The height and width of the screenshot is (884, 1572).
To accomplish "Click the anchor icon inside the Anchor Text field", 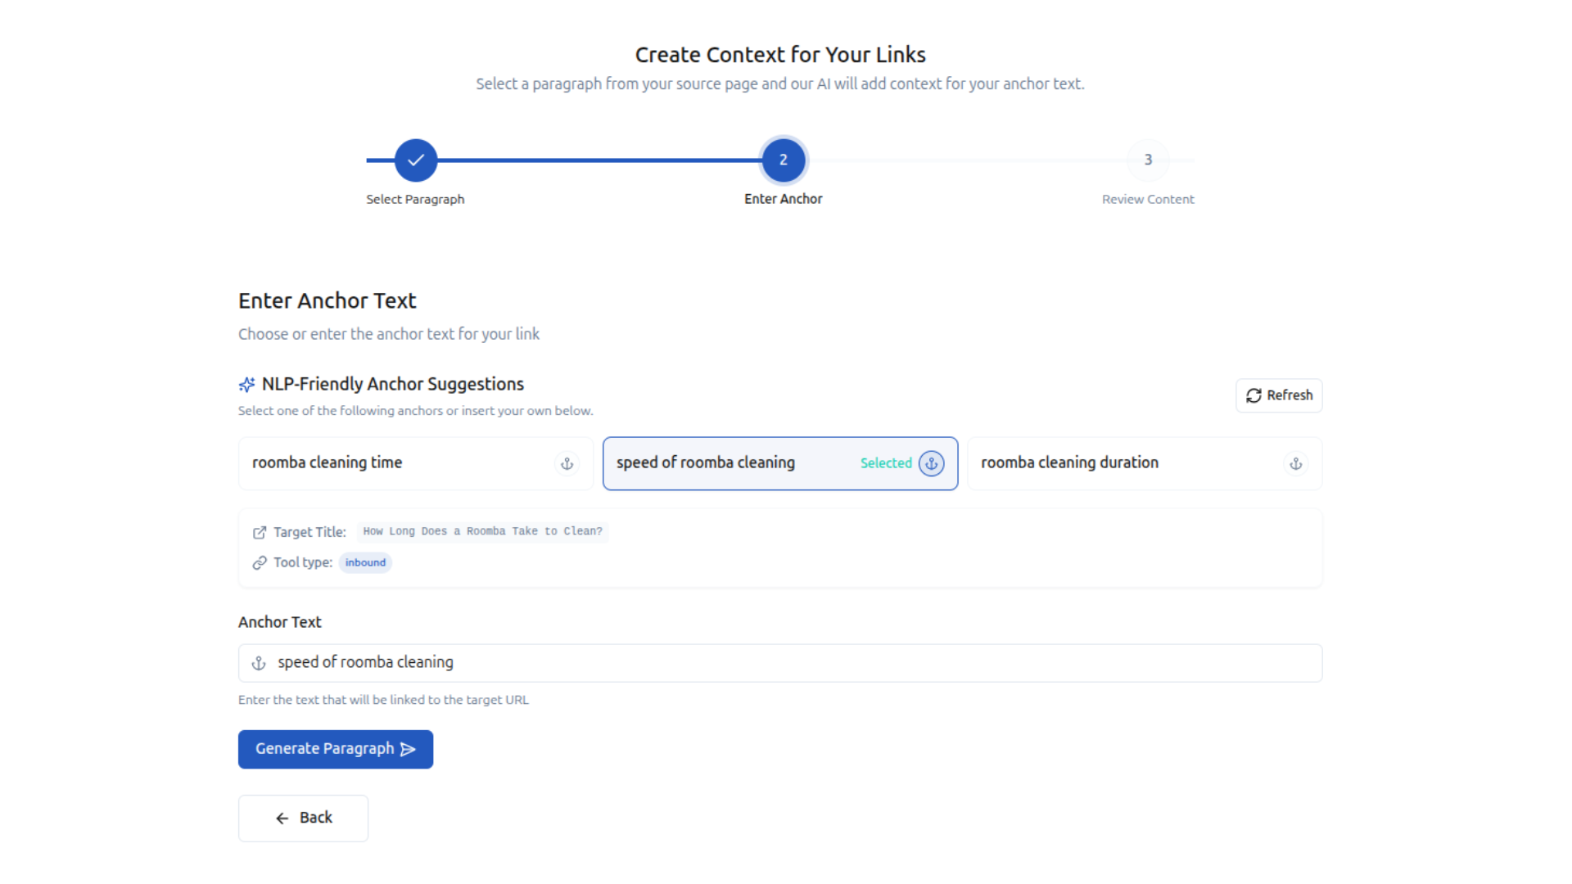I will (259, 663).
